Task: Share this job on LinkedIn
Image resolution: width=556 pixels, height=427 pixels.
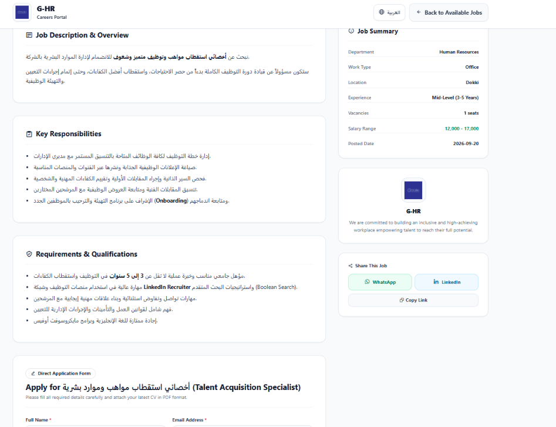Action: coord(446,282)
